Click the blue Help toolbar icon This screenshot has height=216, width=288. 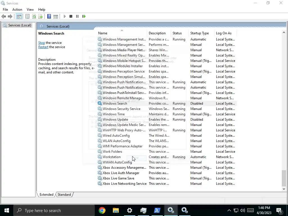pyautogui.click(x=49, y=16)
